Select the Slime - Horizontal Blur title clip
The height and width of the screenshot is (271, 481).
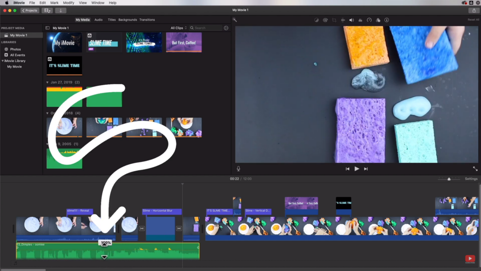point(162,211)
